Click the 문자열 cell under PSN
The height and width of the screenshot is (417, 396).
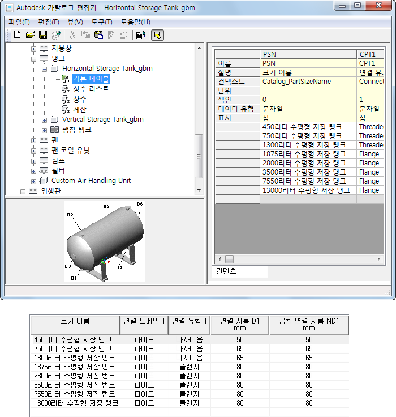[308, 109]
